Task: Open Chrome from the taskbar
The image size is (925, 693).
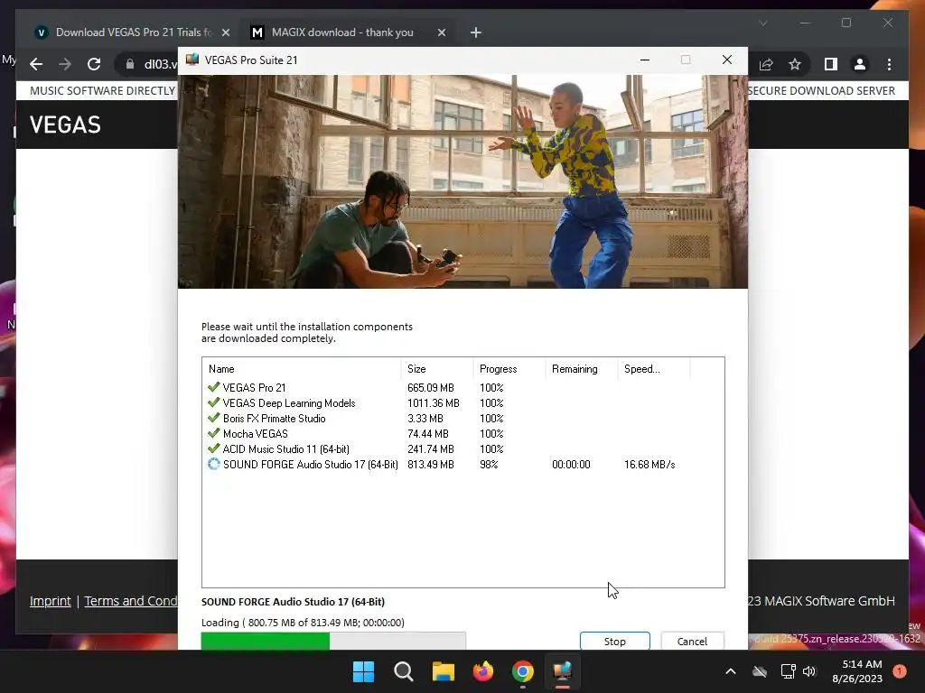Action: (x=523, y=671)
